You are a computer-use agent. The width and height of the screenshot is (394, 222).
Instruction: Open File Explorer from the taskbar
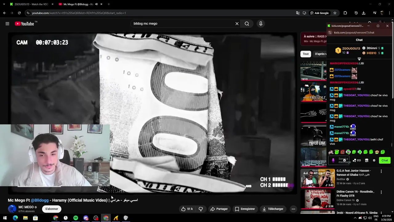(x=25, y=218)
